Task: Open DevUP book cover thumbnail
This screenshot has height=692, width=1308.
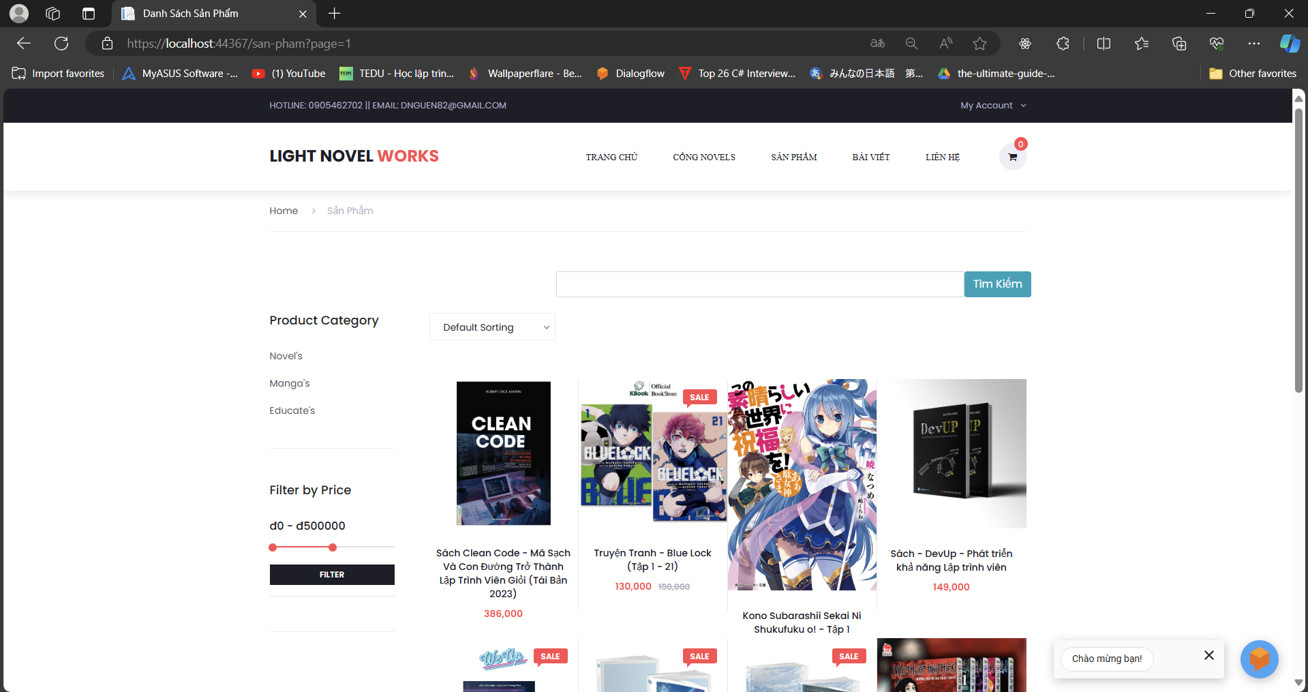Action: 951,453
